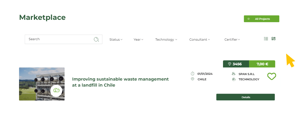
Task: Open the Certifier filter dropdown
Action: (x=232, y=39)
